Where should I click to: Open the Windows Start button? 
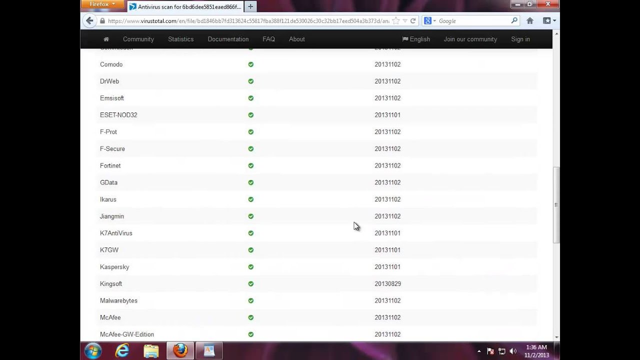tap(93, 351)
